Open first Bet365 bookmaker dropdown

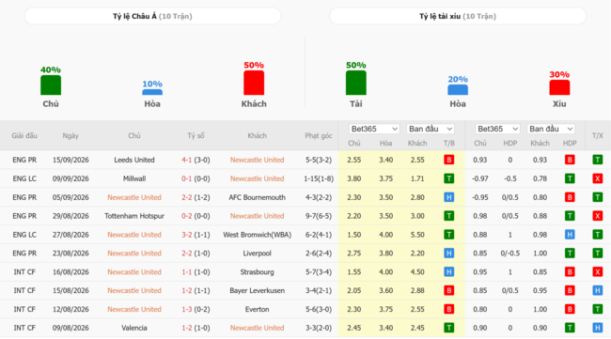(x=374, y=129)
